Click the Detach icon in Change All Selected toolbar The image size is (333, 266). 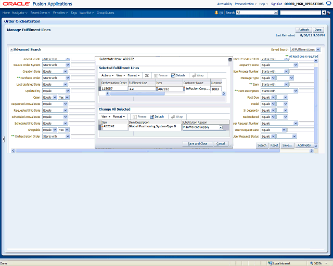click(157, 117)
